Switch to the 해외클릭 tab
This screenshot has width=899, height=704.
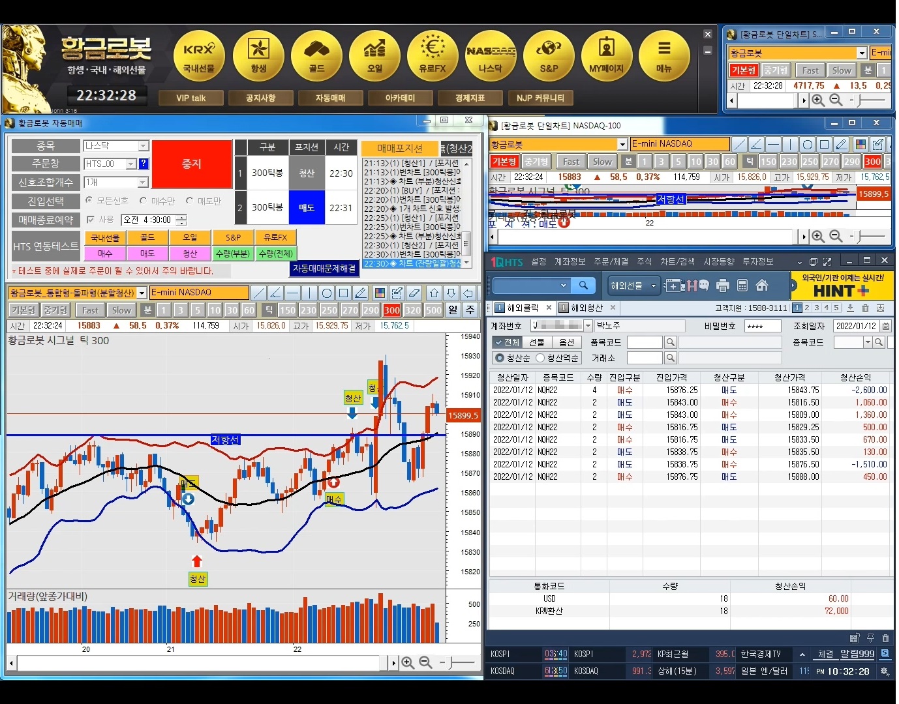(523, 308)
